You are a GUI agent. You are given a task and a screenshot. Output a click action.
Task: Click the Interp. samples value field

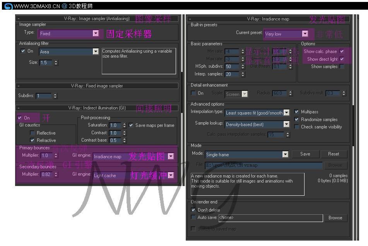coord(232,74)
